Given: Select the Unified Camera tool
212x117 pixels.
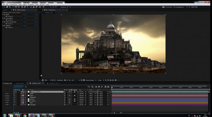Looking at the screenshot, I should pyautogui.click(x=16, y=7).
